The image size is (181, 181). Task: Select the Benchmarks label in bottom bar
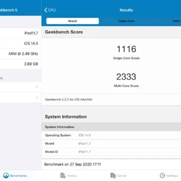point(18,176)
